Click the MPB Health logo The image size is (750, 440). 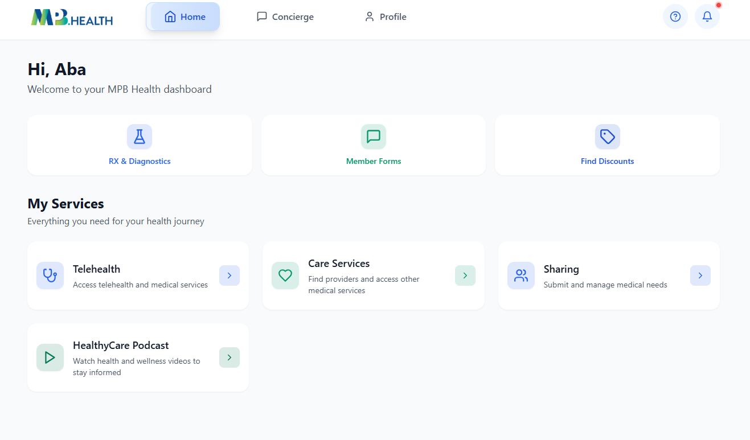[72, 18]
